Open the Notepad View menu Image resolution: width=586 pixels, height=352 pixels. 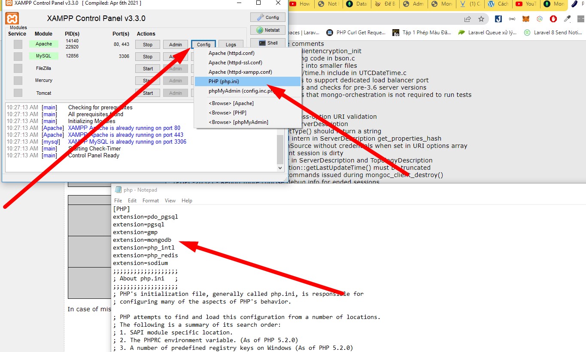tap(170, 201)
